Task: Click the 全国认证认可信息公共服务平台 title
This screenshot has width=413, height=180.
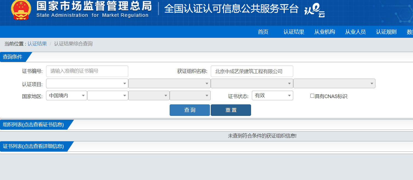Action: click(x=231, y=9)
